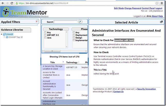Click the Contact Us link

[x=118, y=92]
